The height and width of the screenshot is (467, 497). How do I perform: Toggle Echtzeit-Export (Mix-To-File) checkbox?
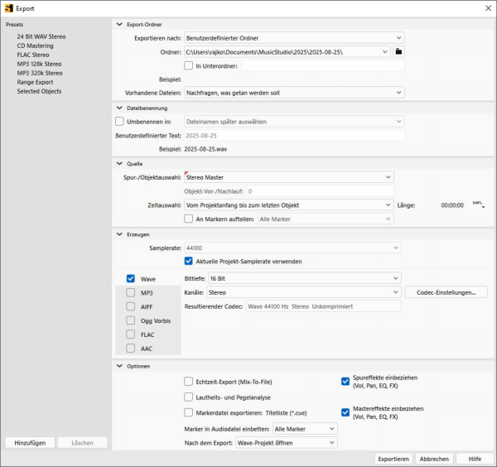tap(189, 382)
